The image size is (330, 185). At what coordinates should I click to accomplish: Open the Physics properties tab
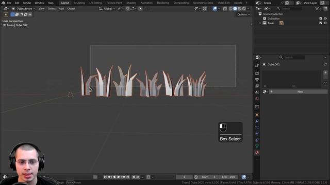coord(257,134)
